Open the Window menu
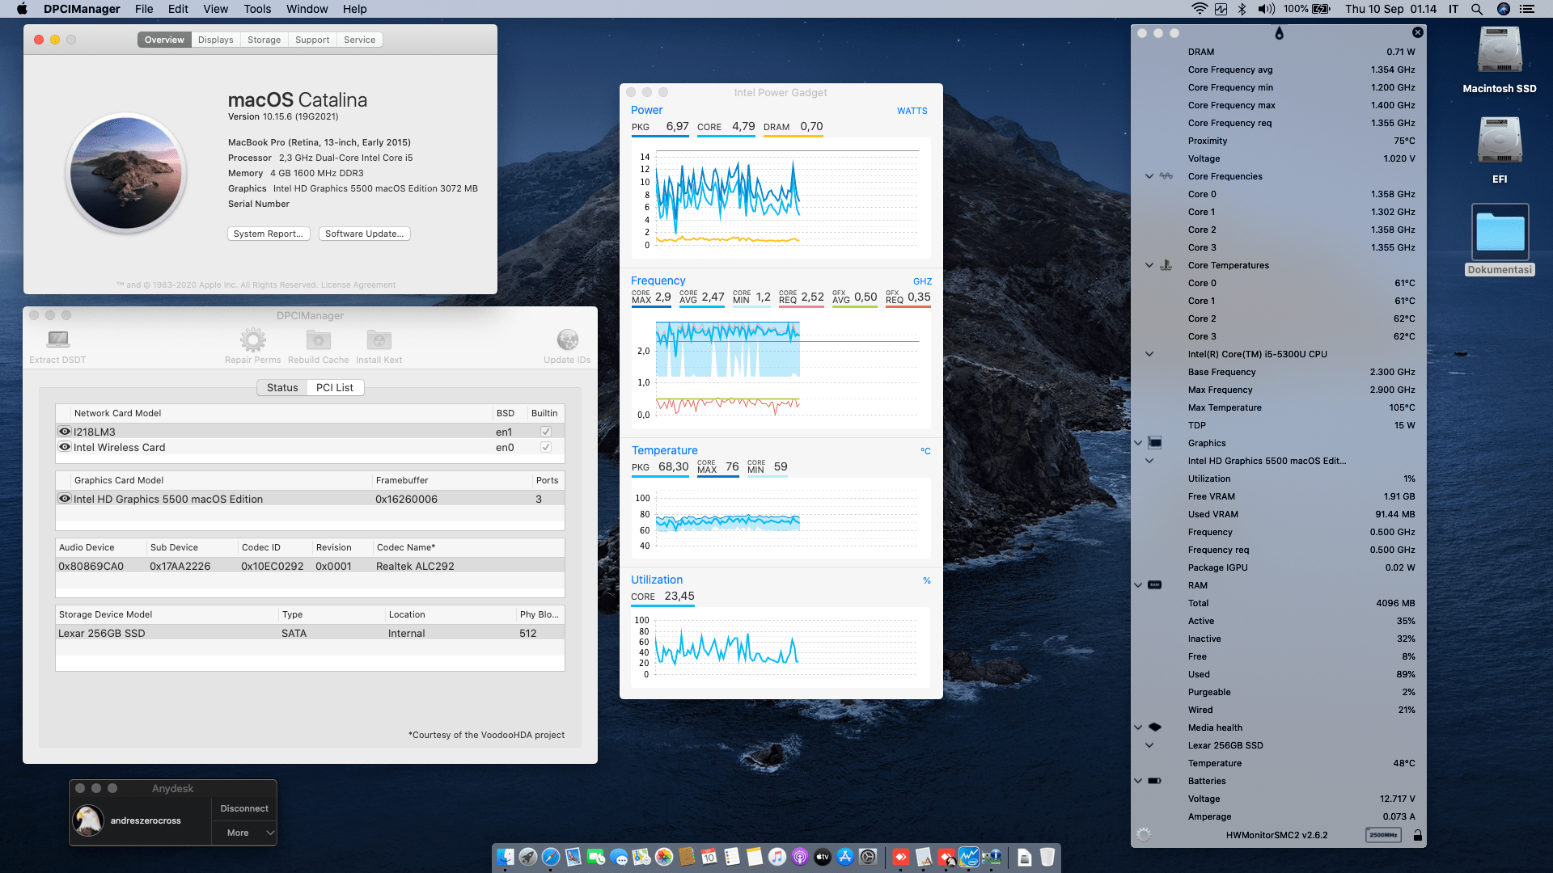 point(307,9)
